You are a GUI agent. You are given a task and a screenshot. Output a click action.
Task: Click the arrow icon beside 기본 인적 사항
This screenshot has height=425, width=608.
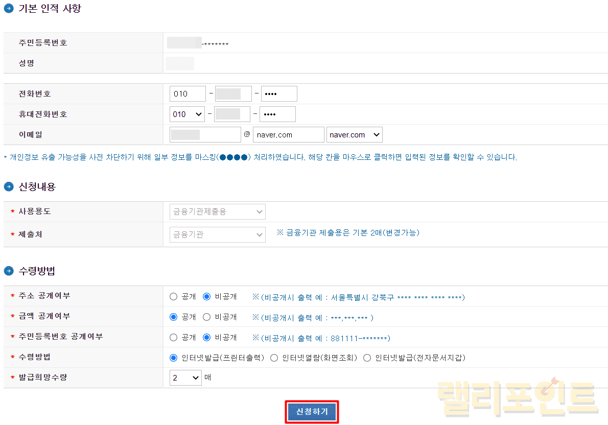tap(9, 9)
